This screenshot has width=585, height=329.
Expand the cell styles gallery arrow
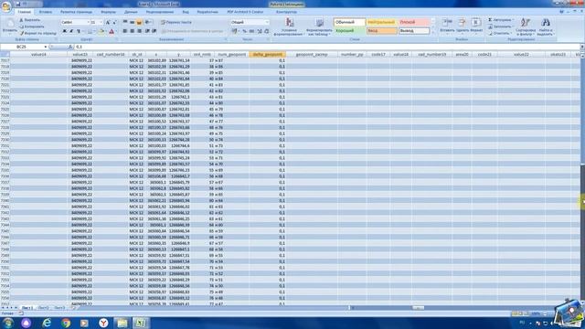[x=432, y=33]
